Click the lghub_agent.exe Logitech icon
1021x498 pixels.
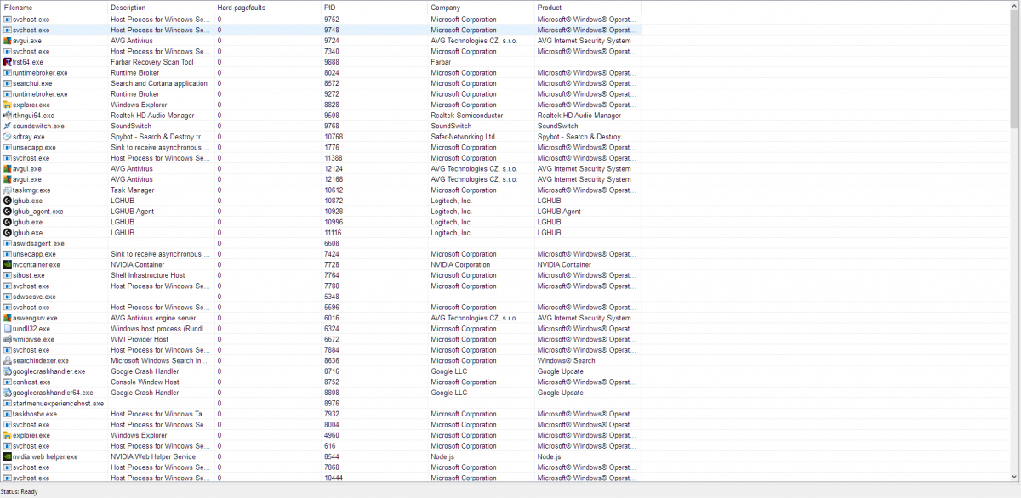tap(8, 212)
